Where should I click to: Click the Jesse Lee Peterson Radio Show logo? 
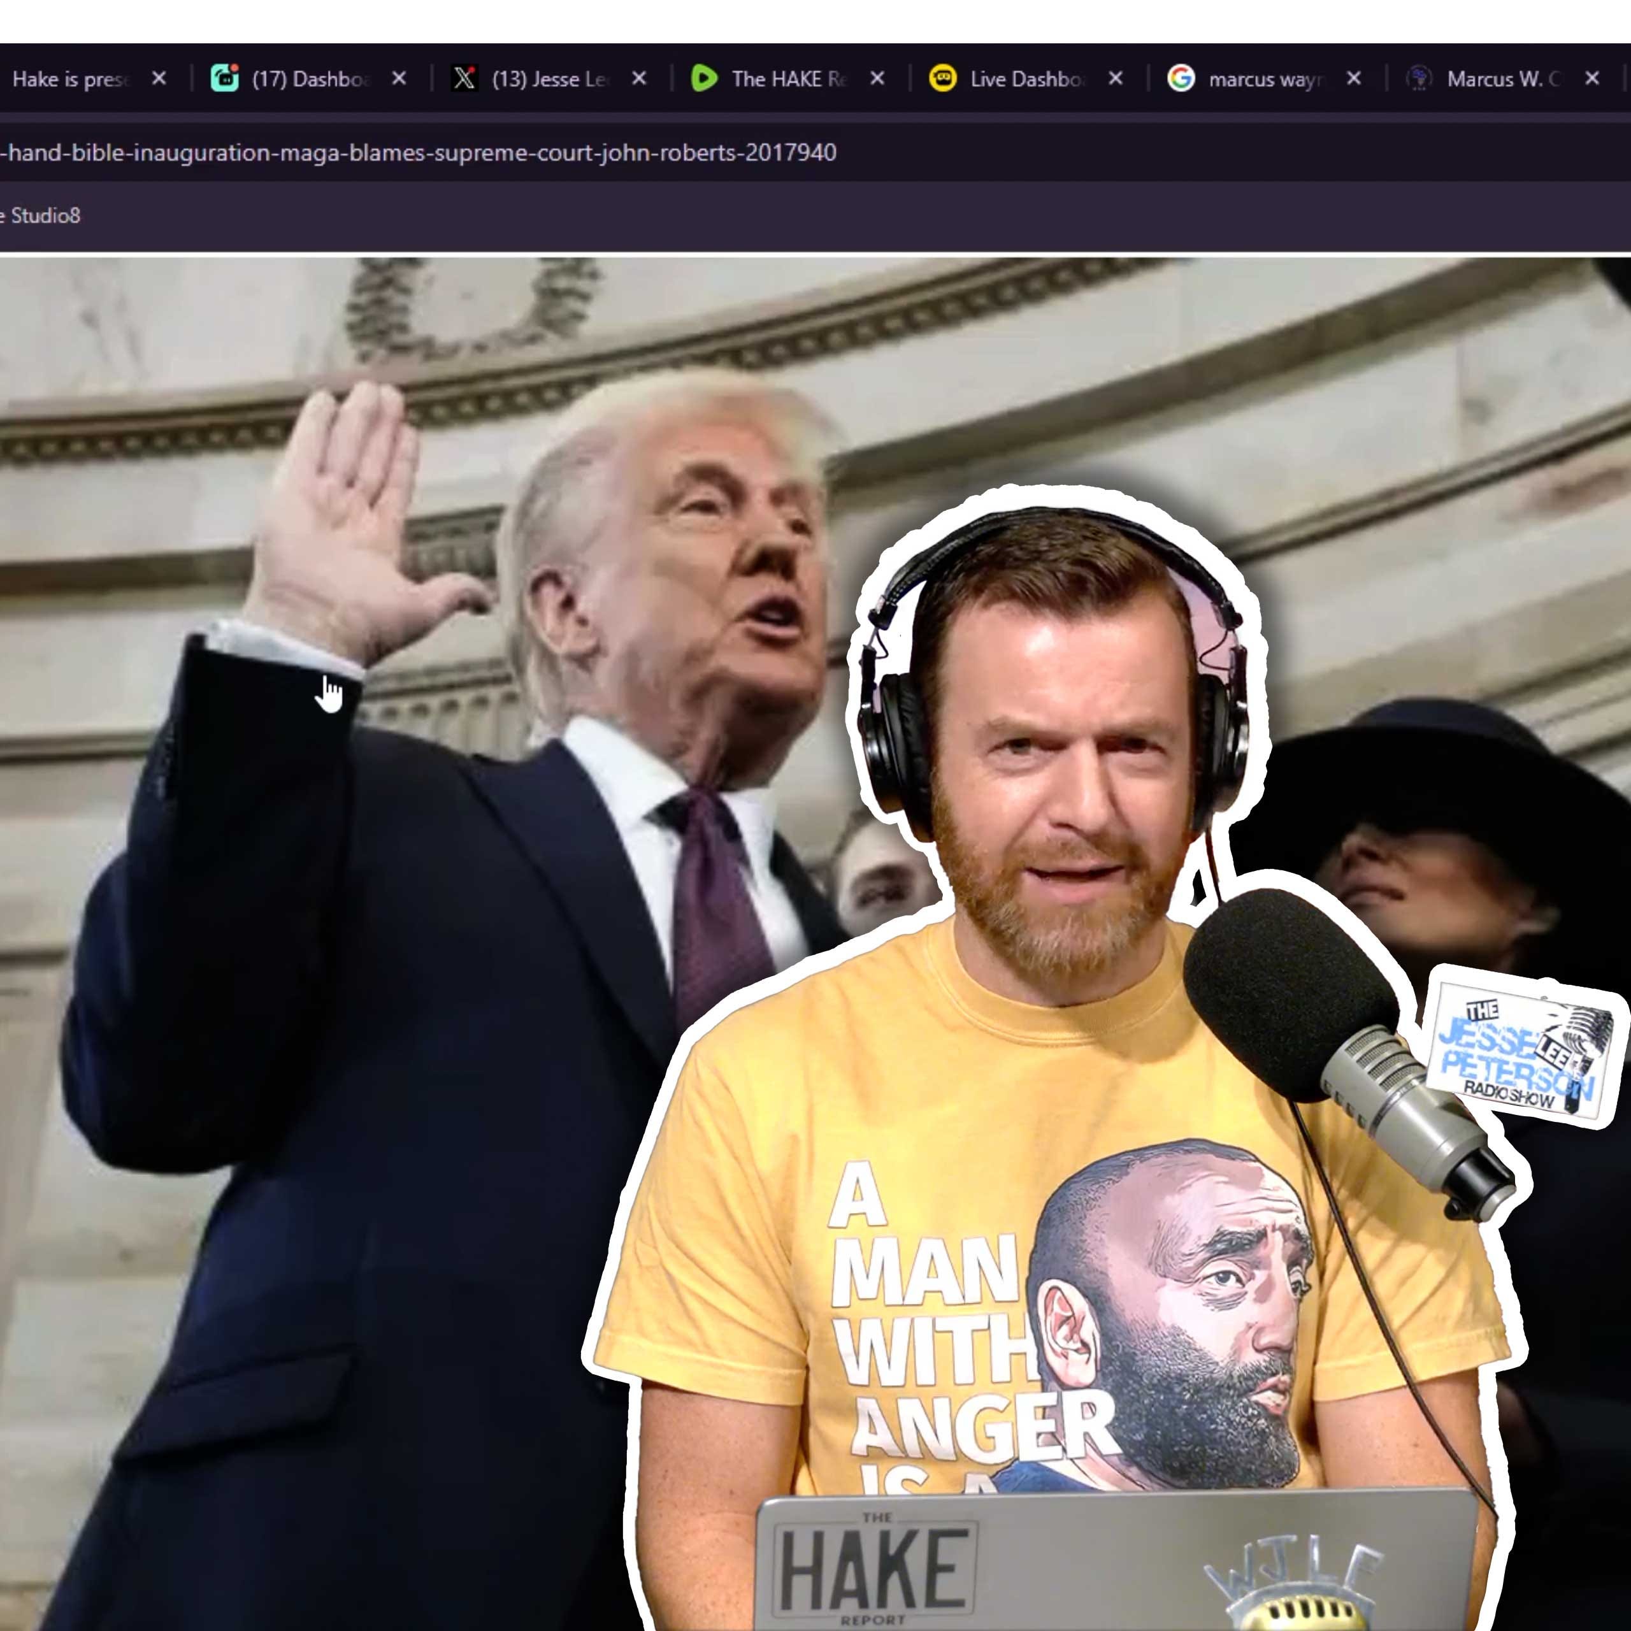[1520, 1049]
